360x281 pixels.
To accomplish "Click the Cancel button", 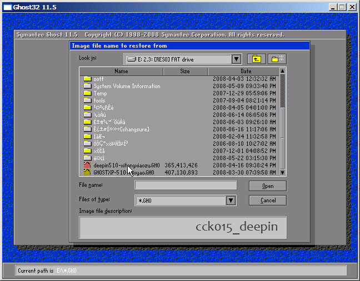I will (x=268, y=201).
